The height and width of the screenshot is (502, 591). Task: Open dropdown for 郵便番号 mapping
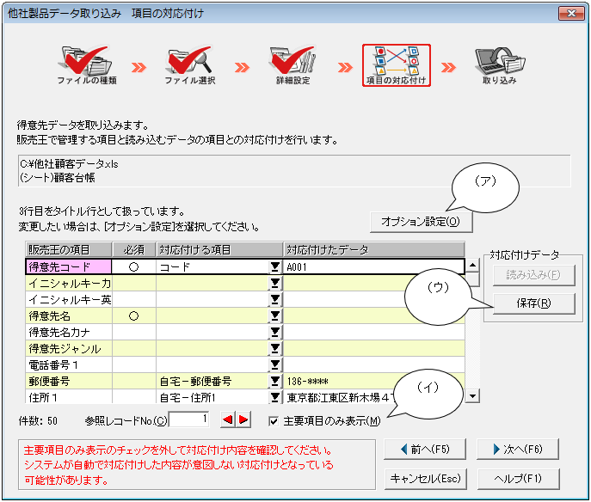coord(275,381)
